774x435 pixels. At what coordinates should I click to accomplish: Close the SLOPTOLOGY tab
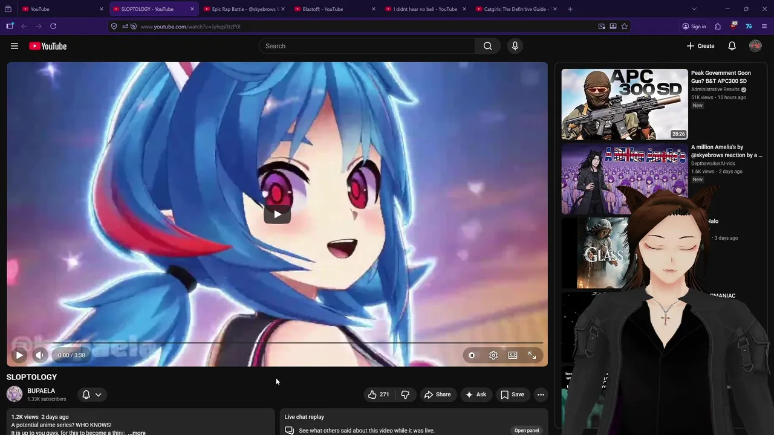pos(192,9)
